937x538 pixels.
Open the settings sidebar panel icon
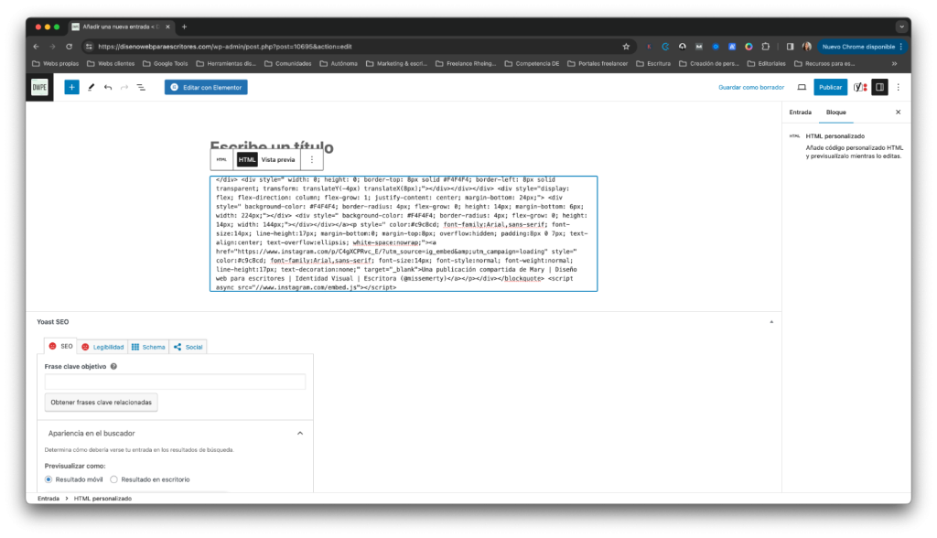tap(879, 87)
